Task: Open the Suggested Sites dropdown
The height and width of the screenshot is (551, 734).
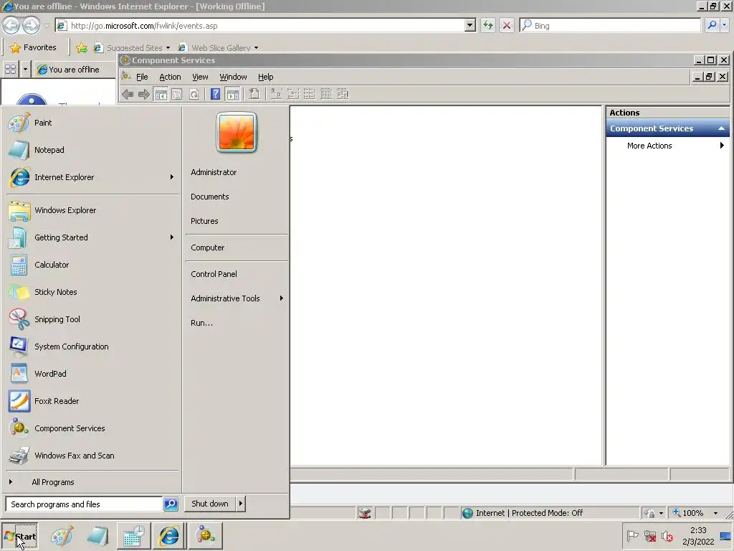Action: tap(168, 48)
